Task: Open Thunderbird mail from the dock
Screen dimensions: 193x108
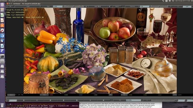Action: click(x=2, y=41)
